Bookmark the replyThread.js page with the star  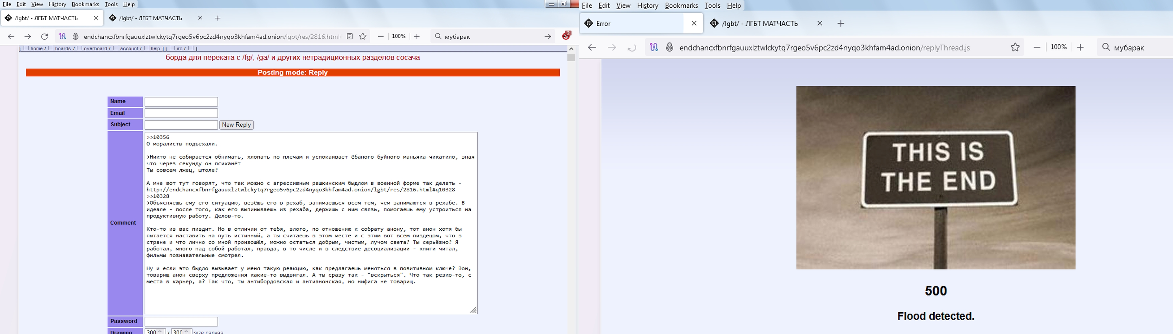(x=1015, y=47)
